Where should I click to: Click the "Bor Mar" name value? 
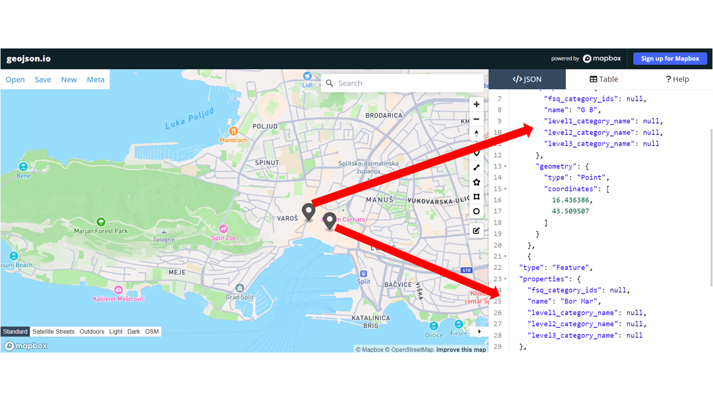coord(579,301)
